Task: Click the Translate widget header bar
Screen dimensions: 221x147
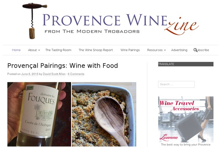Action: 186,64
